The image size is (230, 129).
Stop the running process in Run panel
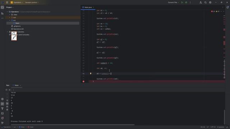(x=10, y=90)
